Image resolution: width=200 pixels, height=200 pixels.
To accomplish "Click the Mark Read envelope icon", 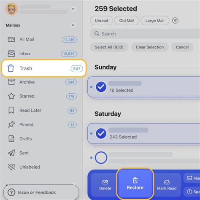I will point(167,182).
